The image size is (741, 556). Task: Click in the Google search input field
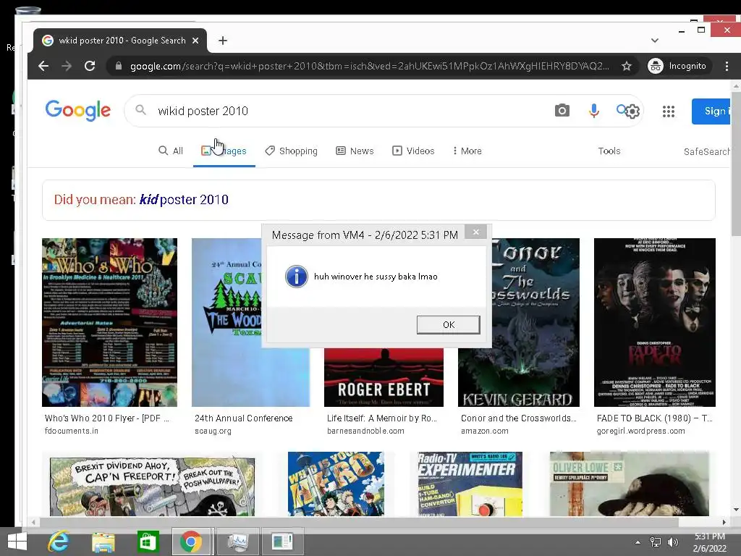[x=350, y=111]
